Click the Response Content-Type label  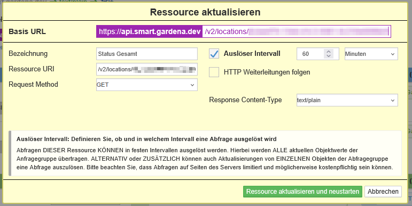click(245, 100)
